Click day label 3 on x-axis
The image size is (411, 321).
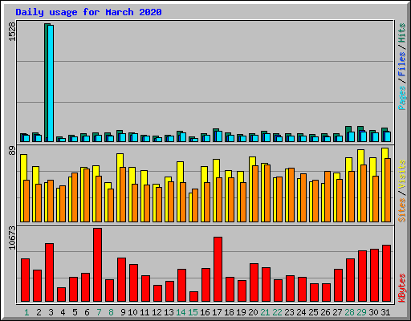click(51, 312)
